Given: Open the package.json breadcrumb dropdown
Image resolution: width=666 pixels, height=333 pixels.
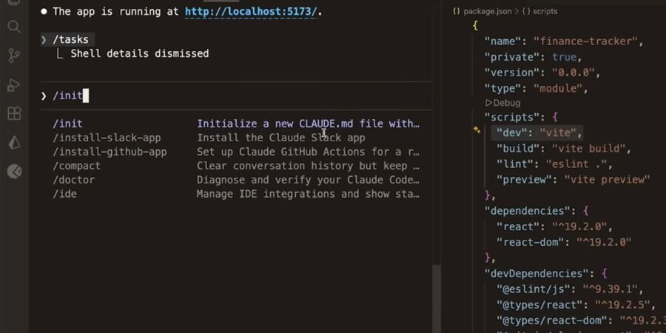Looking at the screenshot, I should [491, 11].
